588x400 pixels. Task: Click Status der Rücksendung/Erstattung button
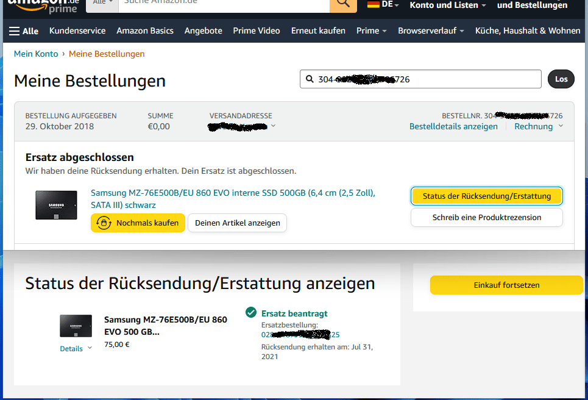pyautogui.click(x=487, y=196)
